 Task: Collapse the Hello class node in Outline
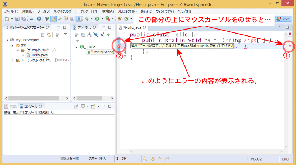[76, 47]
